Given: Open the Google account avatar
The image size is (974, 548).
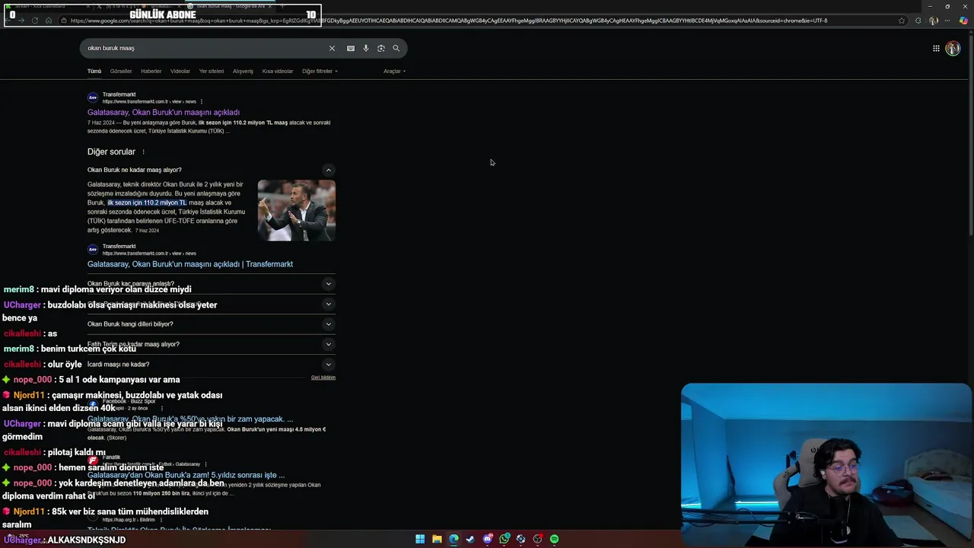Looking at the screenshot, I should 953,49.
